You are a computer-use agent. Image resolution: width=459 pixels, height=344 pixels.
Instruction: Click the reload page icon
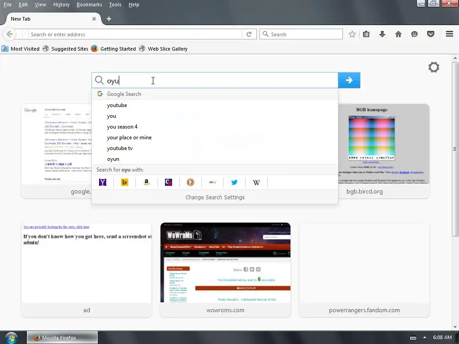249,34
